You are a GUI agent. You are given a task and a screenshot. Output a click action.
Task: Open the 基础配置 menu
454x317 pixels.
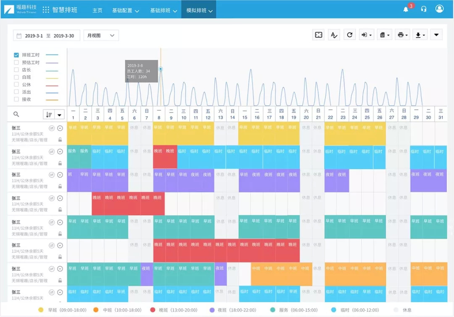pos(125,11)
